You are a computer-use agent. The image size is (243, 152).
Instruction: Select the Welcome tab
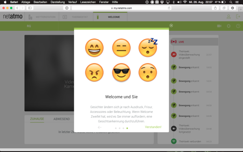click(x=110, y=17)
